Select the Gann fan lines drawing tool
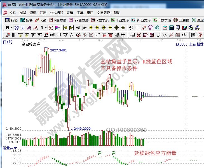The image size is (204, 168). (x=139, y=35)
